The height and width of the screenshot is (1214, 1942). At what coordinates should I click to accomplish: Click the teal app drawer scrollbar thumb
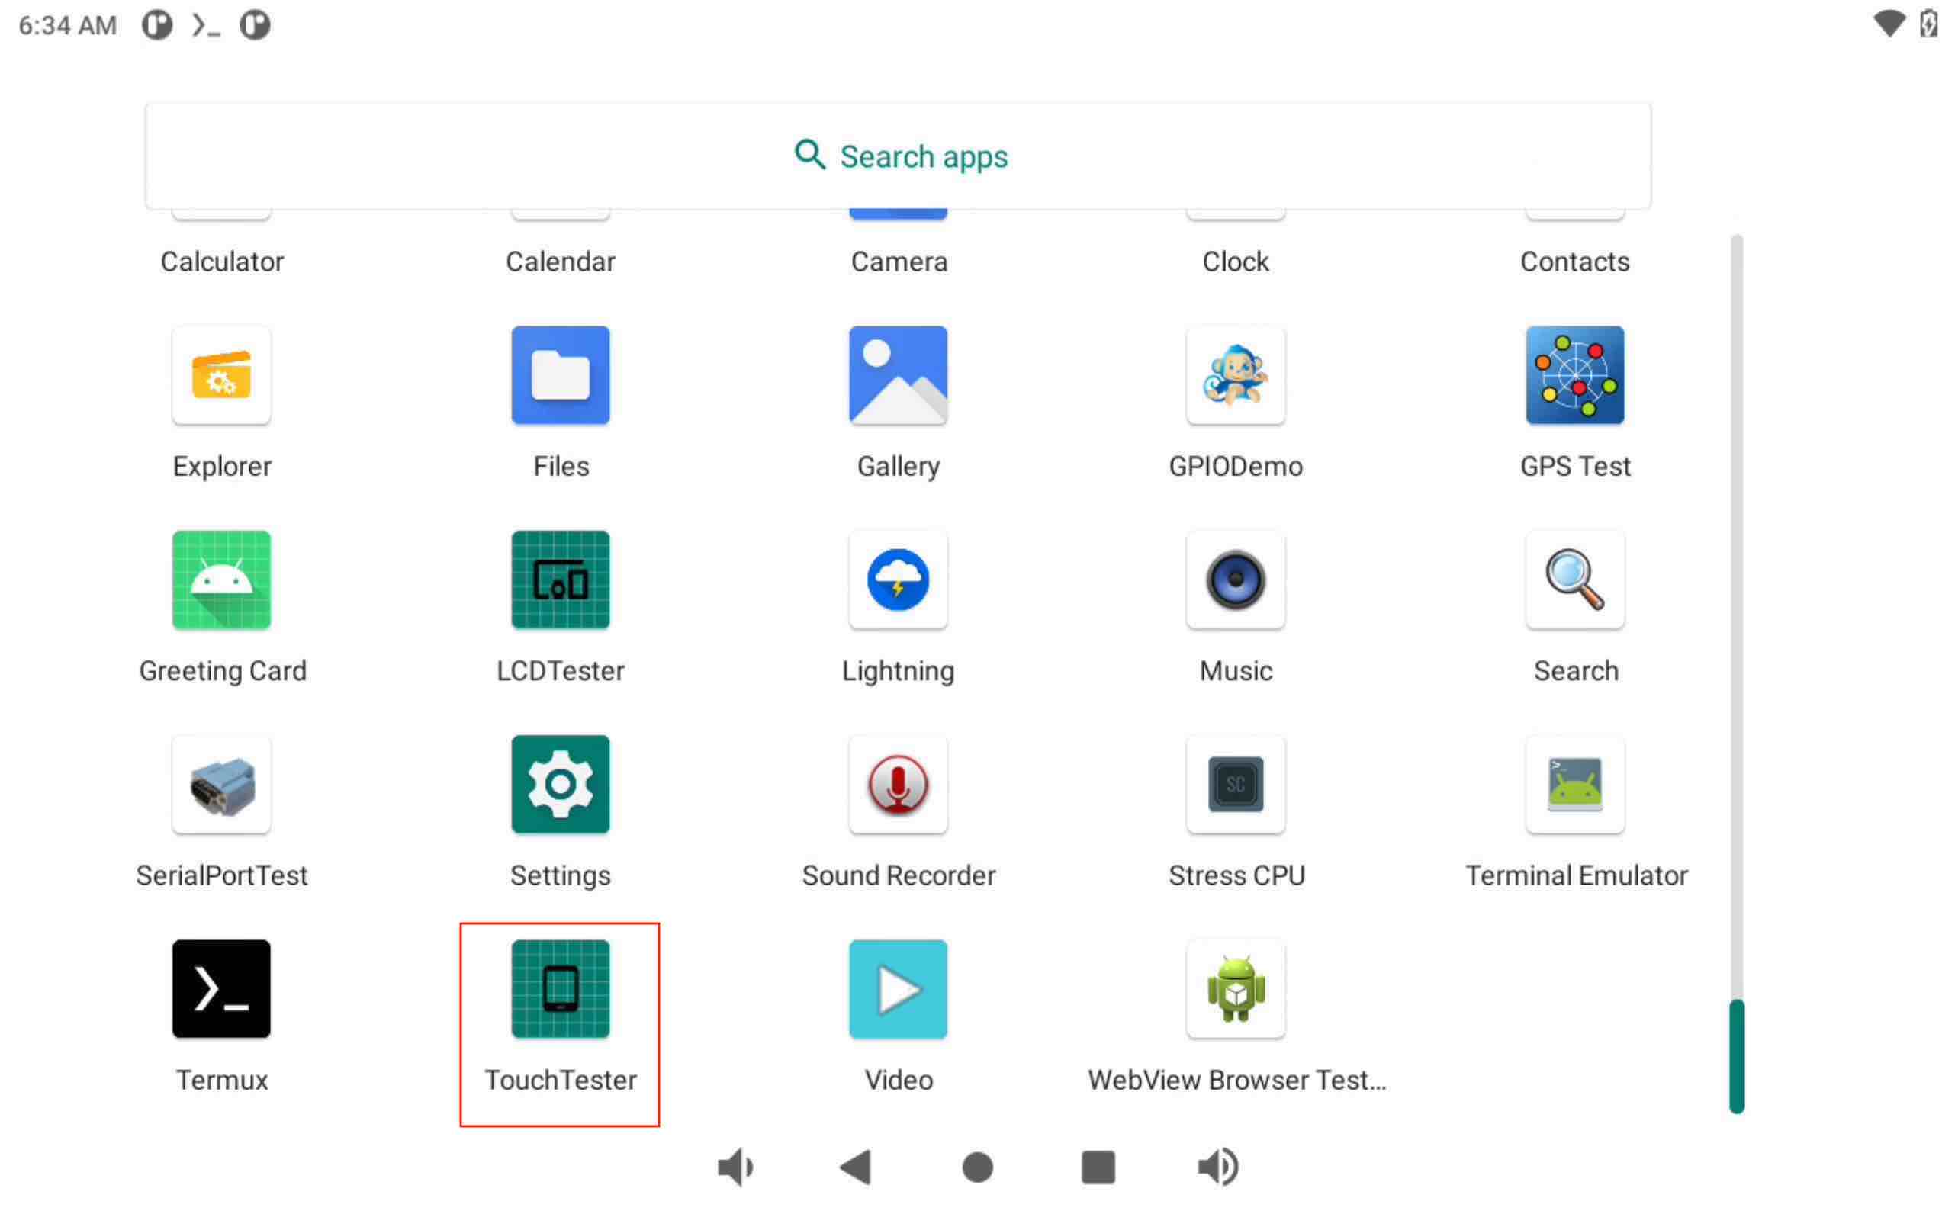pyautogui.click(x=1736, y=1056)
